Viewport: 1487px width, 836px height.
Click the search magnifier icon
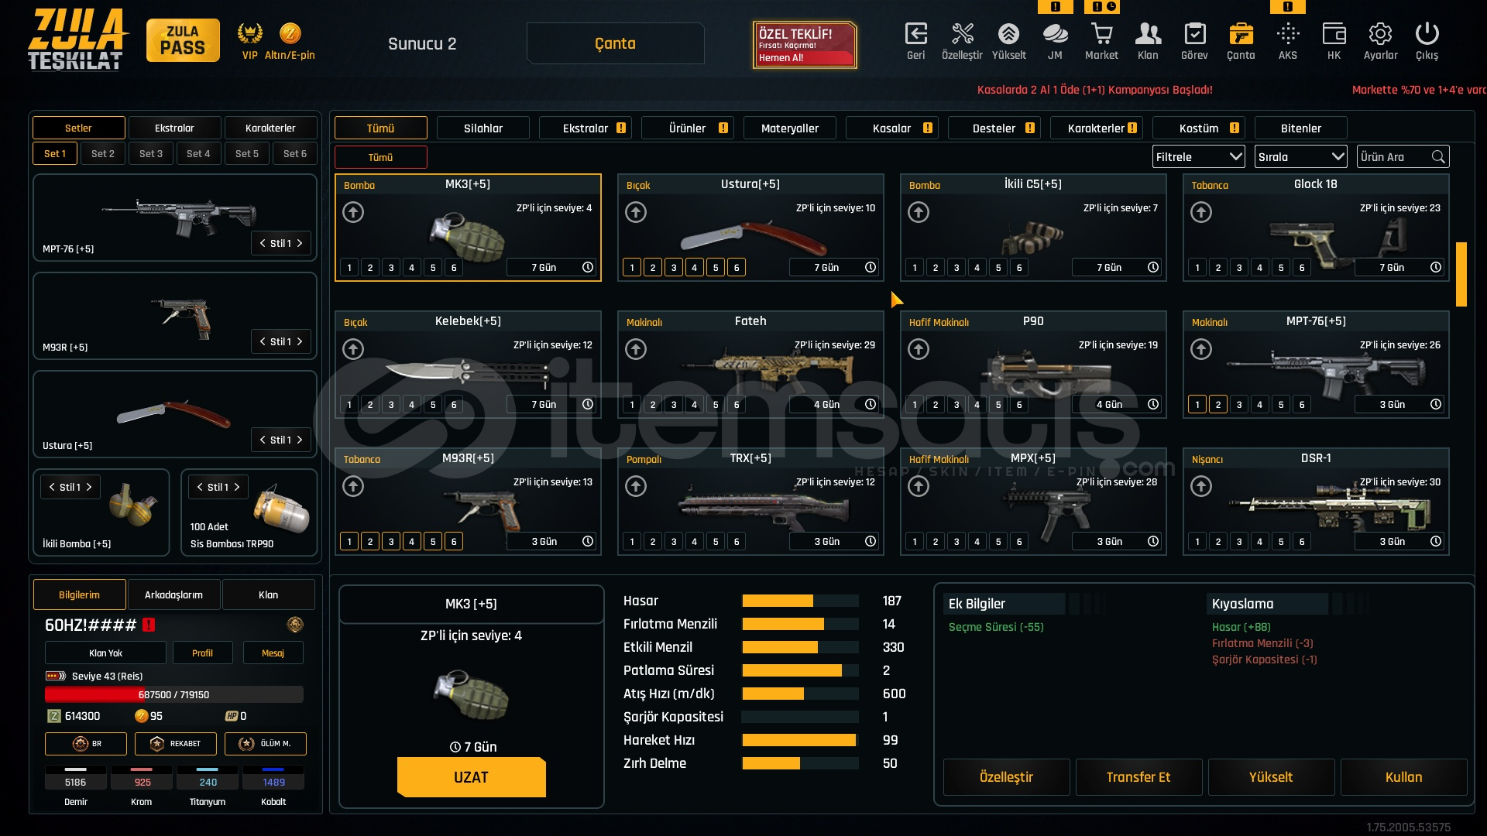1438,157
